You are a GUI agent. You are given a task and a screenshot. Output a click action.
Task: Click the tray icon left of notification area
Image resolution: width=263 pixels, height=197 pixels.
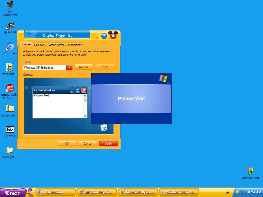228,192
